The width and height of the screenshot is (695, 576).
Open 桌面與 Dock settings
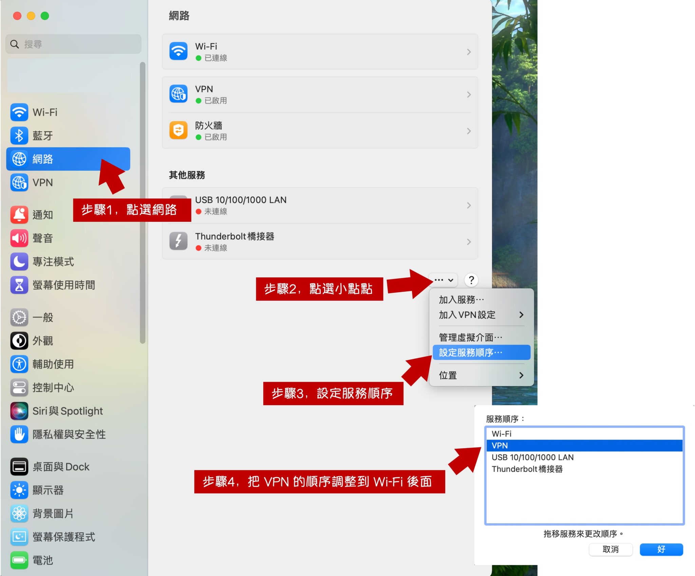click(68, 467)
